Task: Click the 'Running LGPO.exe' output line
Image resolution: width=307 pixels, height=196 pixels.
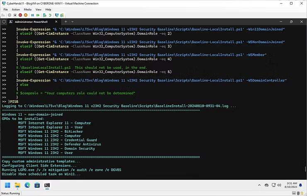Action: [61, 170]
